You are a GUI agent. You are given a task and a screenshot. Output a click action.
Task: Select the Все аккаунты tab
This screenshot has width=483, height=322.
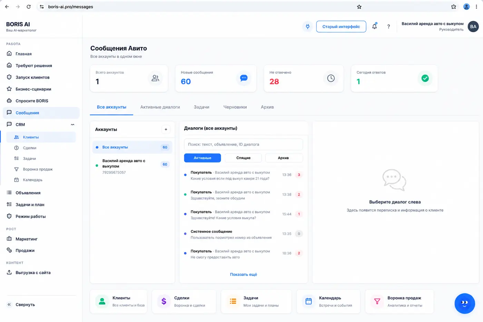pos(111,107)
